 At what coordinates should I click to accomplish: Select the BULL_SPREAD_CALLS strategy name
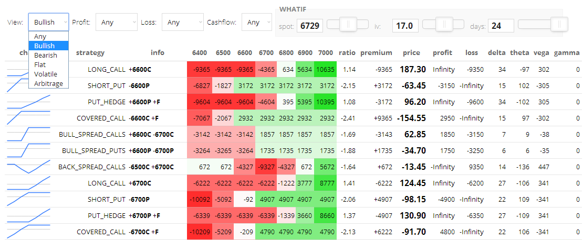[92, 135]
